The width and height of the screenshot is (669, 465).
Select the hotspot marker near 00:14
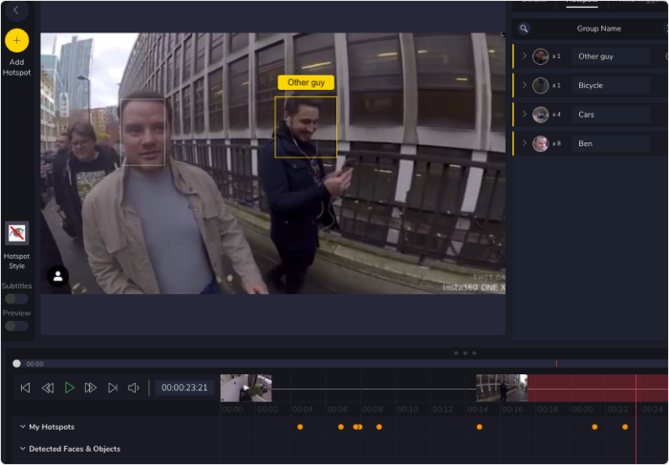point(480,427)
